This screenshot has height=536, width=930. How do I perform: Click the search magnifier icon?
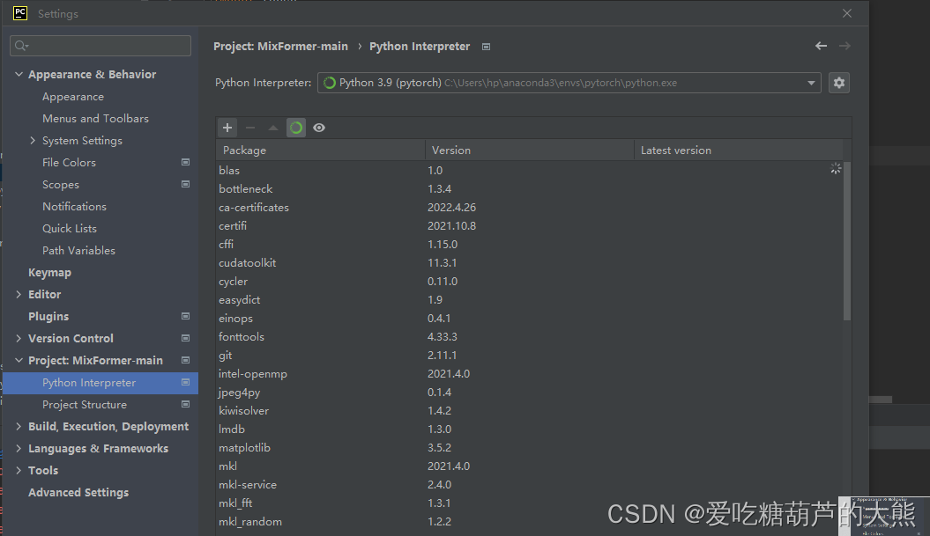(x=21, y=46)
